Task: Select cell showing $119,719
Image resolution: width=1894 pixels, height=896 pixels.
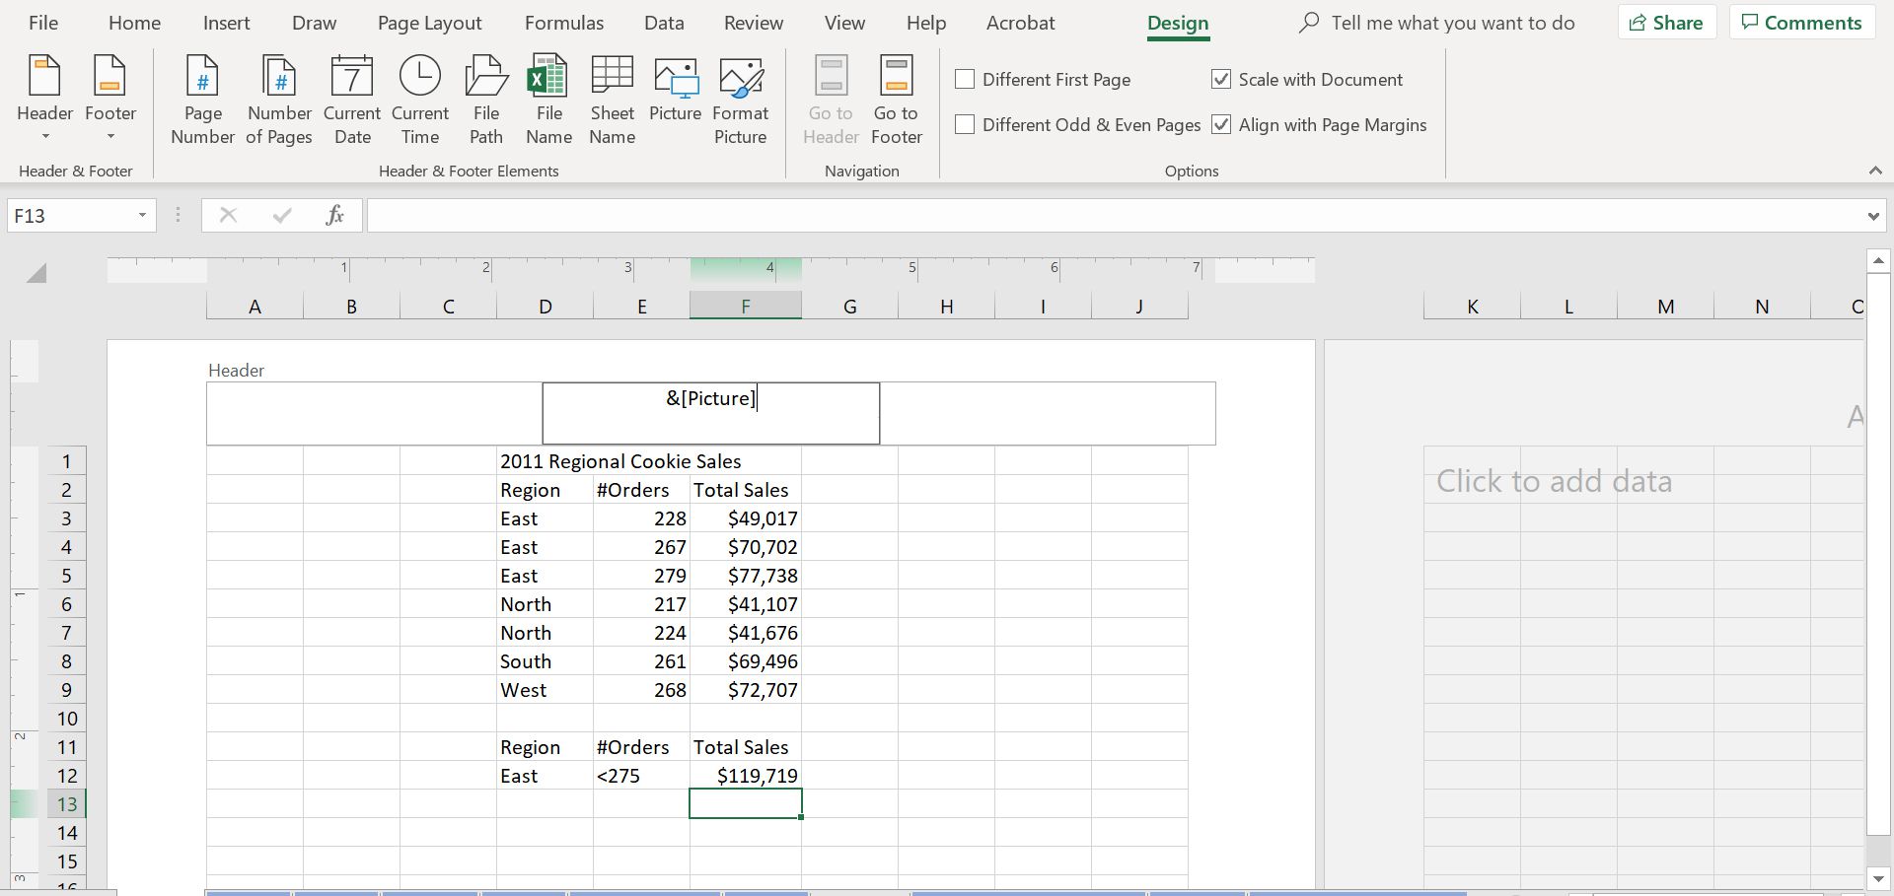Action: pos(746,776)
